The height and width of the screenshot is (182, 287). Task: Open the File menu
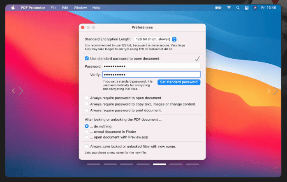pos(53,8)
